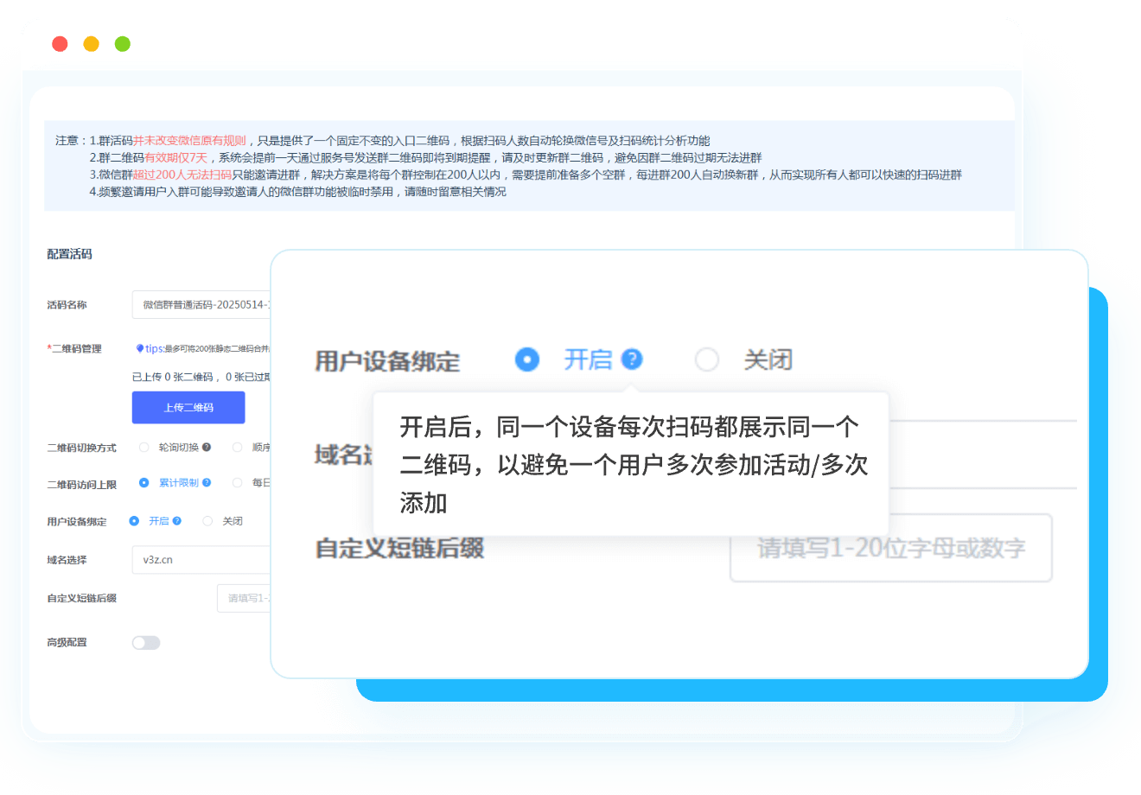Click the 自定义短链后缀 input in the popup

(x=891, y=548)
